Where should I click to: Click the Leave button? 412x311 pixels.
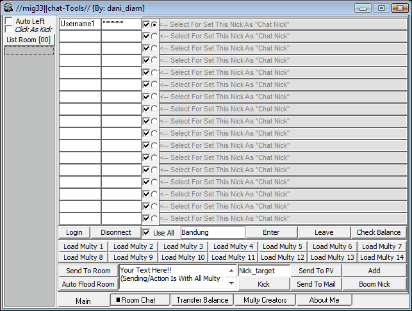point(324,232)
